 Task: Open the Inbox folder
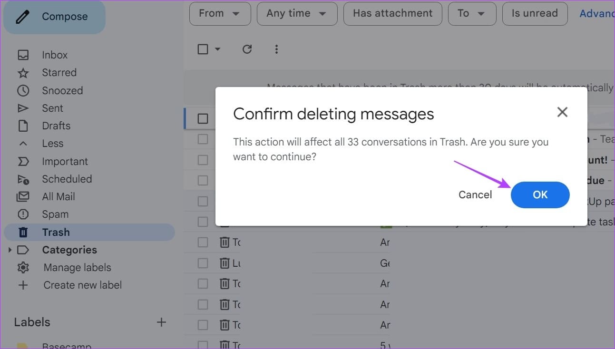(55, 55)
